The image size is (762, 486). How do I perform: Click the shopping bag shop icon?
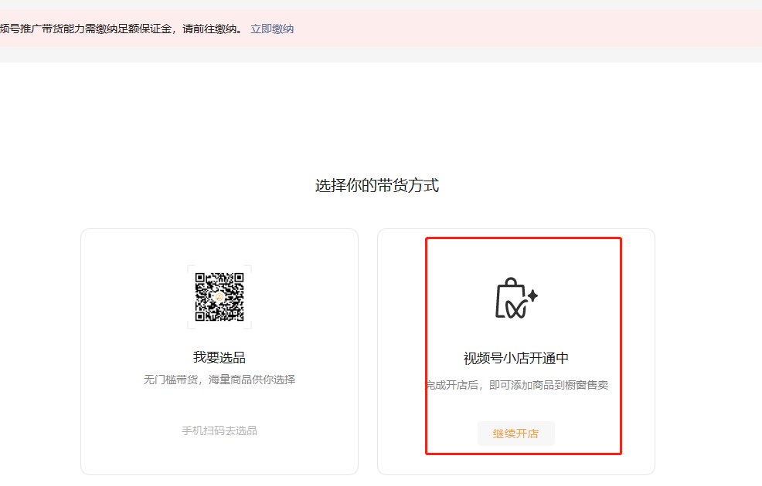516,299
